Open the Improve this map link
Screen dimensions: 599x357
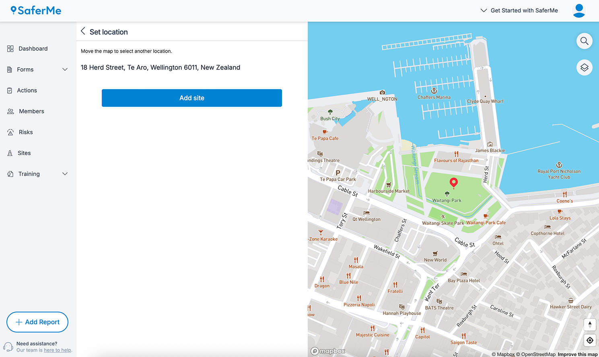point(577,354)
